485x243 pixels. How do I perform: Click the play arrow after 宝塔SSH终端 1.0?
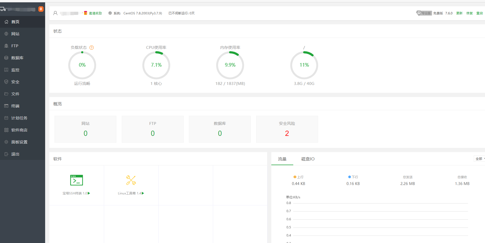coord(89,193)
